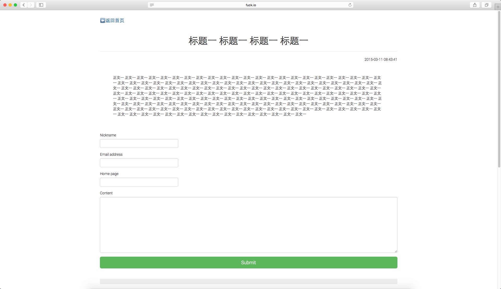
Task: Follow the 返回首页 link
Action: click(115, 21)
